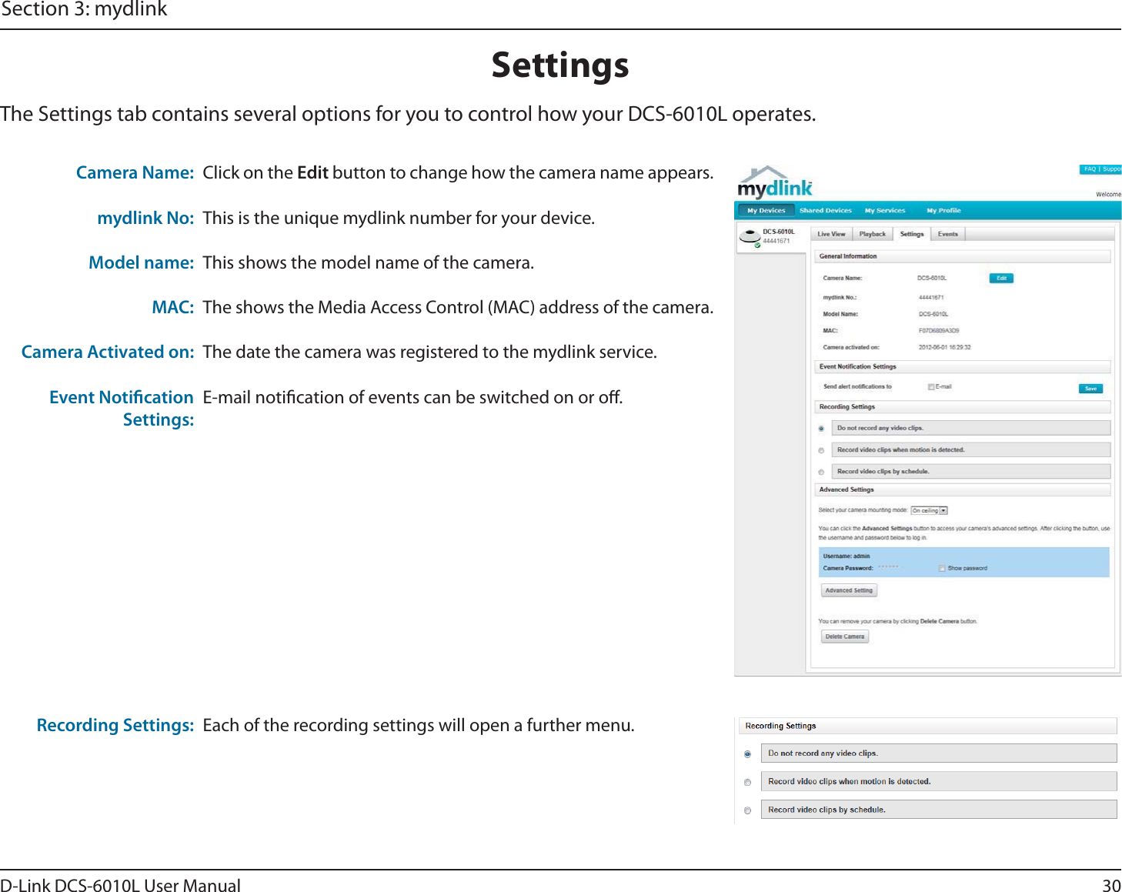
Task: Click the Advanced Settings section header
Action: 962,489
